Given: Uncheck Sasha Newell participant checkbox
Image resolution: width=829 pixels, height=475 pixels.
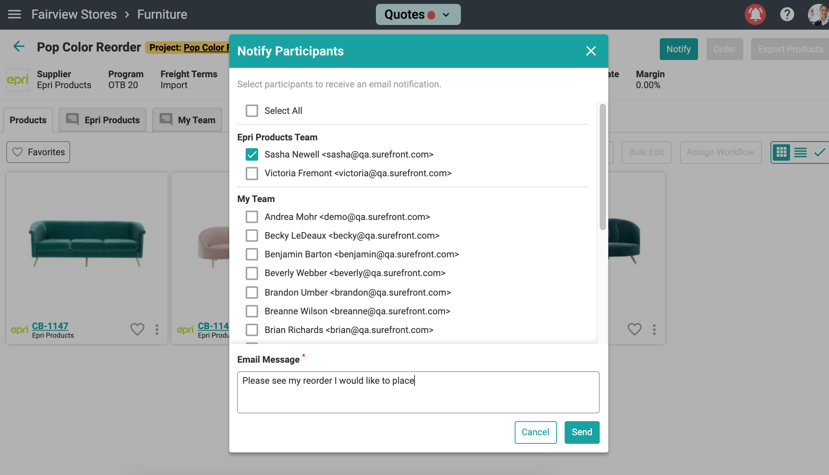Looking at the screenshot, I should point(252,154).
